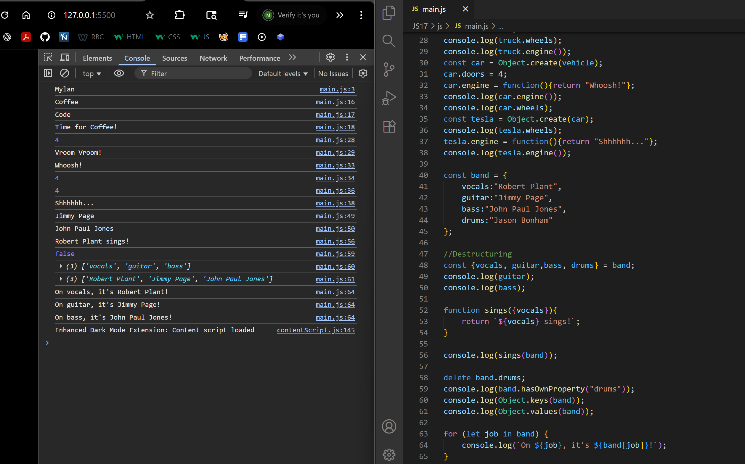
Task: Activate the DevTools inspect element picker
Action: [x=48, y=57]
